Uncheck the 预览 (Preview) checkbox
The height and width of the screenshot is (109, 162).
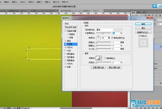point(139,36)
